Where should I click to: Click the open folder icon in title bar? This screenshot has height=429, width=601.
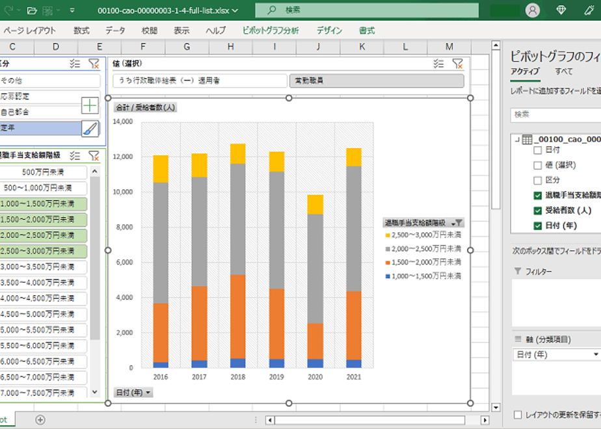click(32, 10)
